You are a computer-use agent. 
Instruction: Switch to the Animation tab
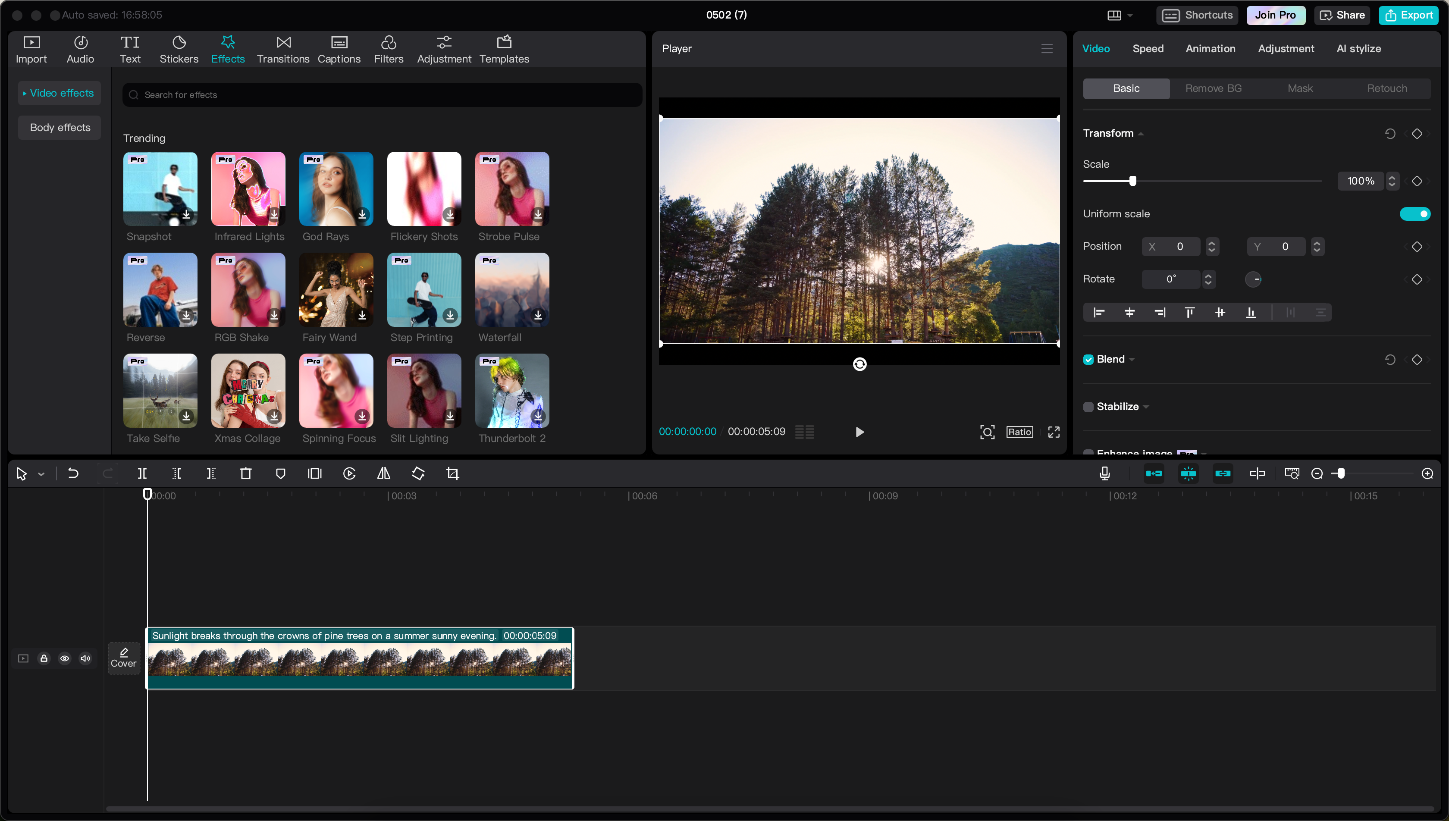[x=1209, y=48]
